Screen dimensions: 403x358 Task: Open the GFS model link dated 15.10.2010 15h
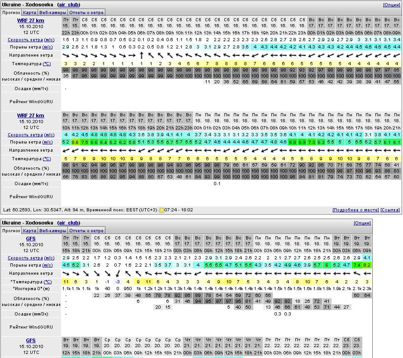(x=31, y=239)
